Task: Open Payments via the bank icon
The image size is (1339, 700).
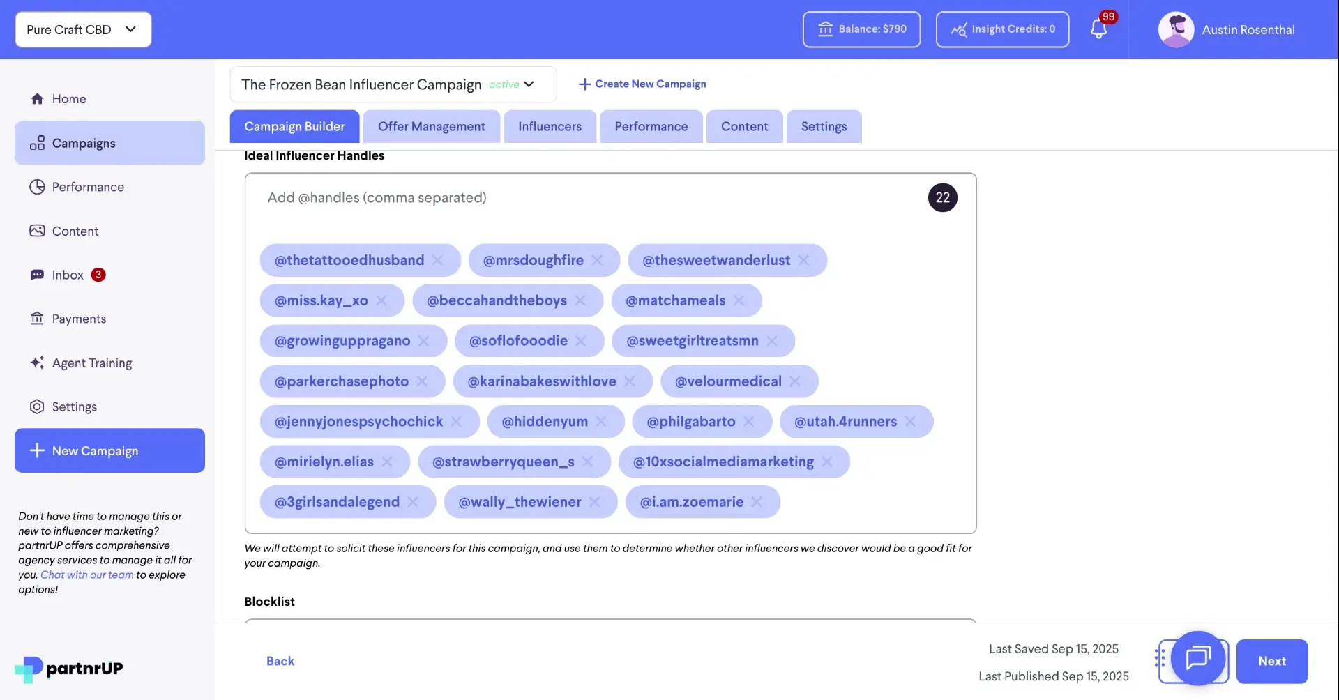Action: [x=37, y=319]
